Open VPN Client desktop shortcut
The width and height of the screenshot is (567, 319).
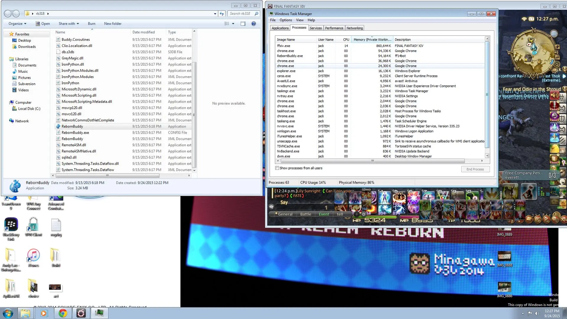pyautogui.click(x=33, y=227)
